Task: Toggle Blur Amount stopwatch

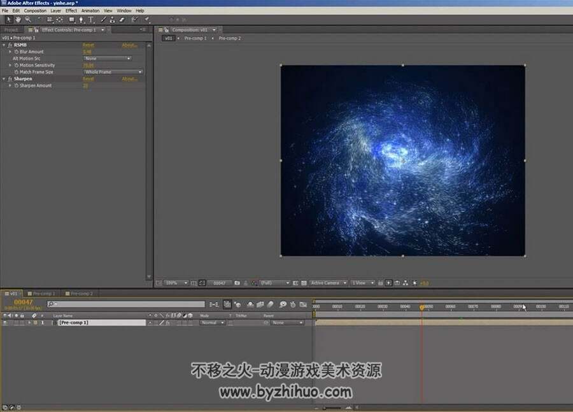Action: coord(17,52)
